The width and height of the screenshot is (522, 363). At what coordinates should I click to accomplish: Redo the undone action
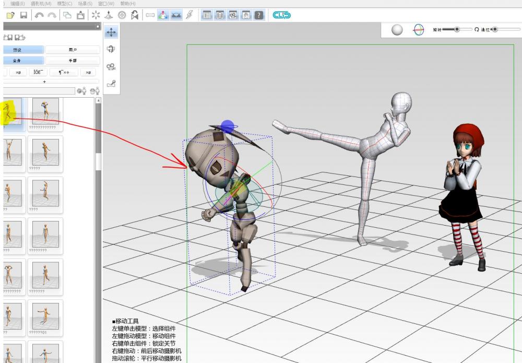(x=52, y=15)
